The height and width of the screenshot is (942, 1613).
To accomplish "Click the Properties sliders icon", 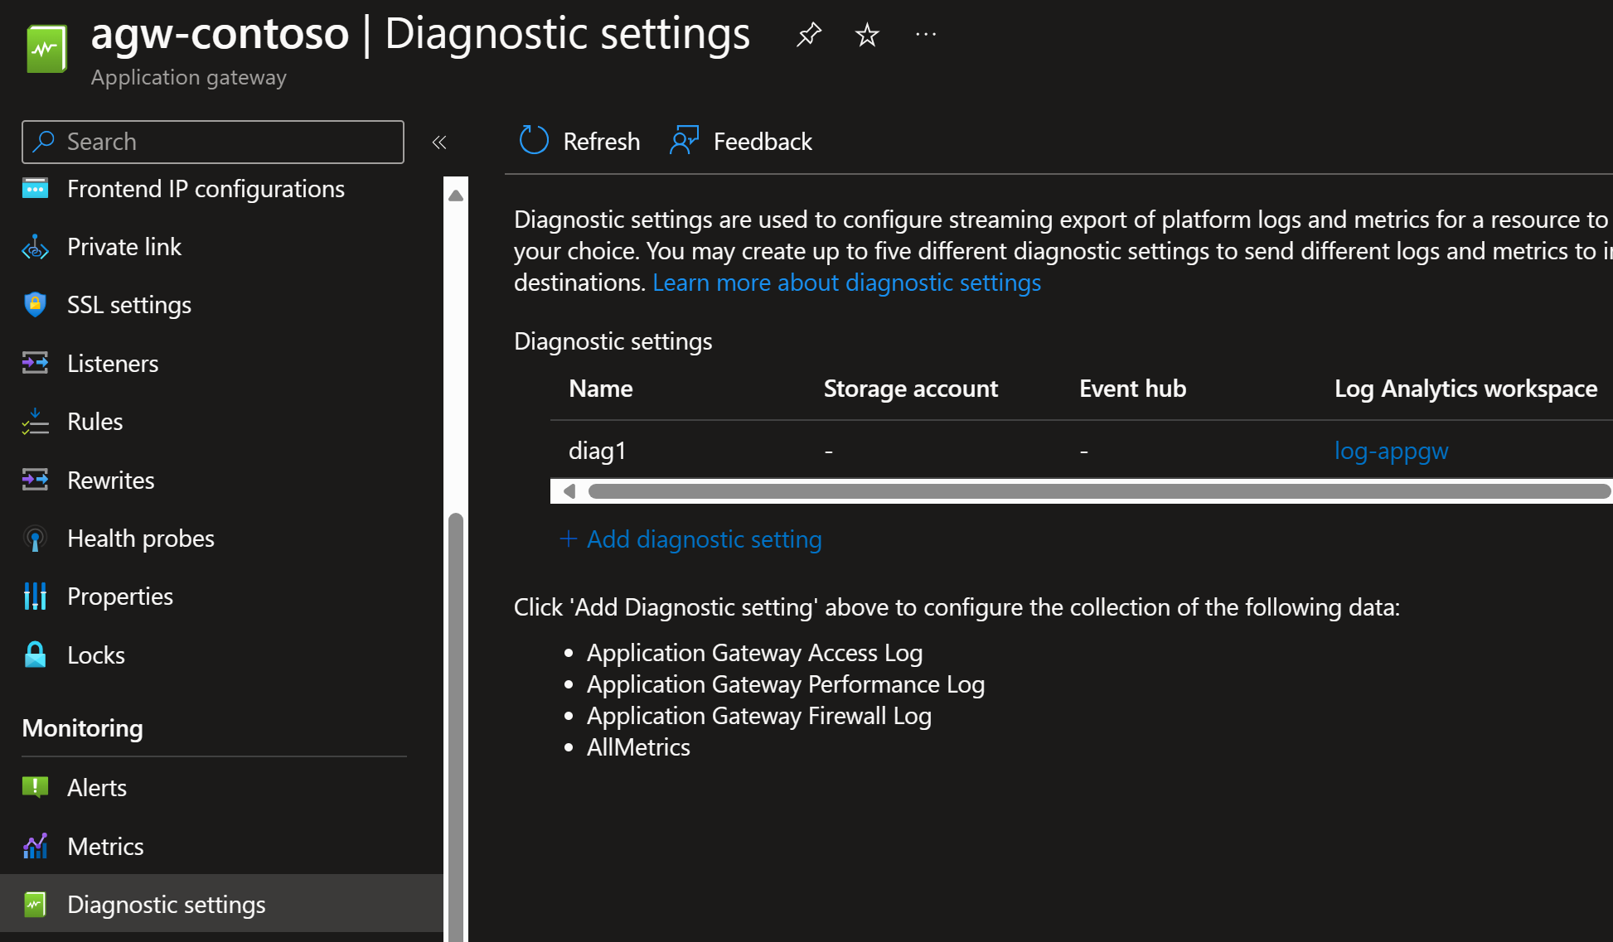I will coord(35,597).
